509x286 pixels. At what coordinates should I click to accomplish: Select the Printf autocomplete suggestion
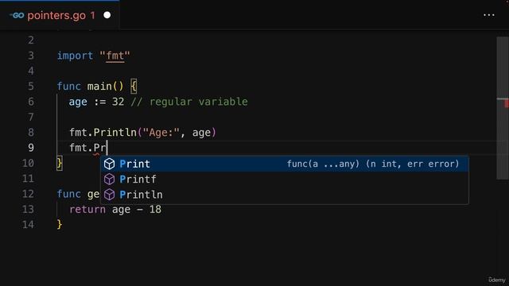click(285, 179)
